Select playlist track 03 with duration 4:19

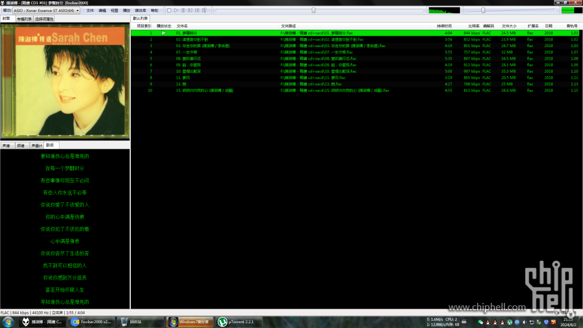(x=355, y=46)
